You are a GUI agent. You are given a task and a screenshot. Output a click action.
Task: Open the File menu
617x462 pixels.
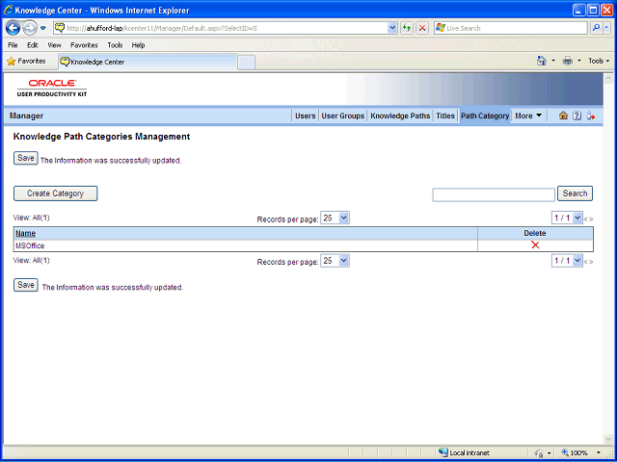(13, 45)
